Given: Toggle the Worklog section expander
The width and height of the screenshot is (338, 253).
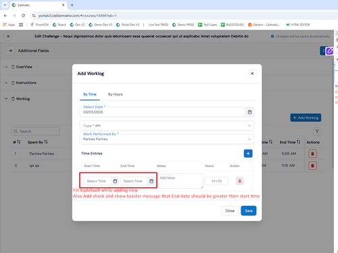Looking at the screenshot, I should 6,99.
